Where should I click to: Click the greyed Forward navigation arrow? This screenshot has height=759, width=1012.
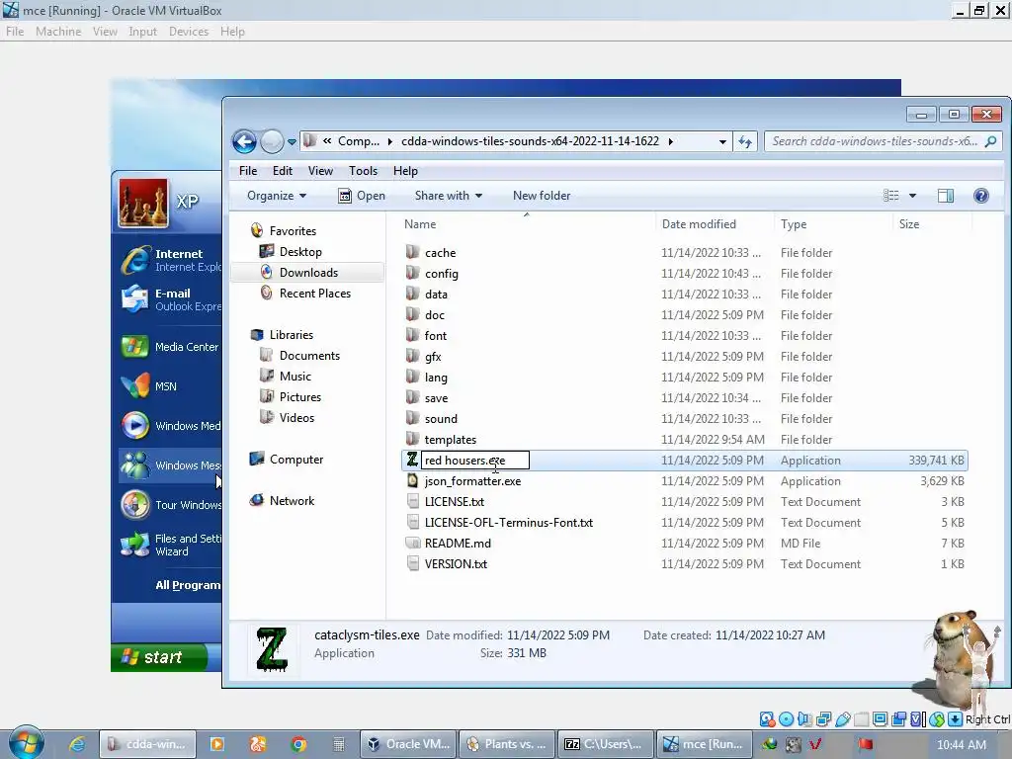tap(273, 141)
